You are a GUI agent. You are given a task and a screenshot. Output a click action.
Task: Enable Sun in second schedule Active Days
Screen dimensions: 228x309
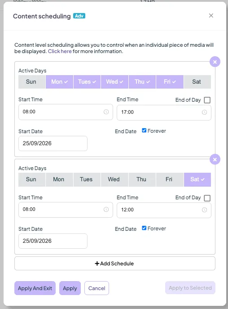click(x=32, y=179)
